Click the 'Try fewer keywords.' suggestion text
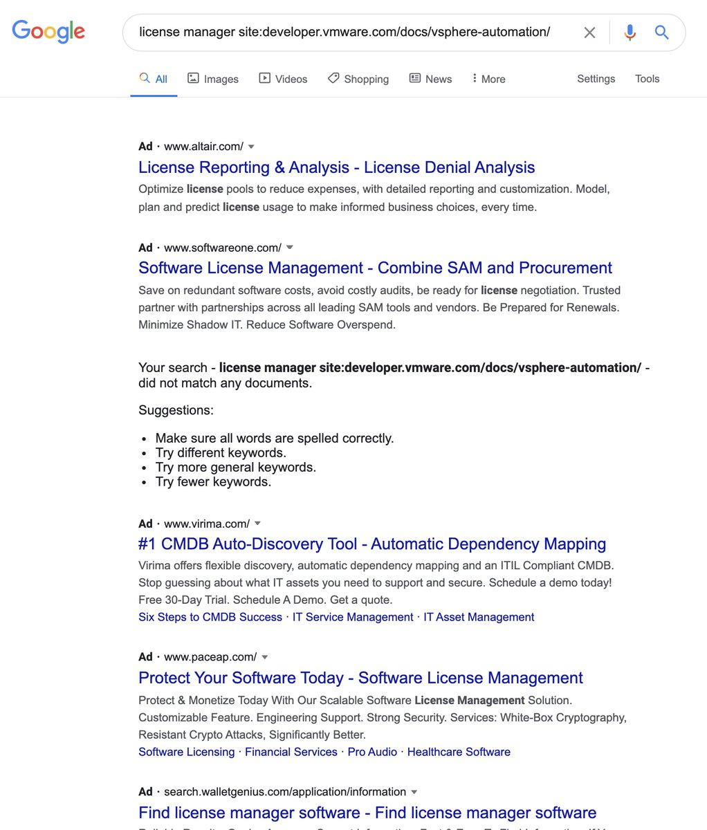The width and height of the screenshot is (707, 830). 213,482
